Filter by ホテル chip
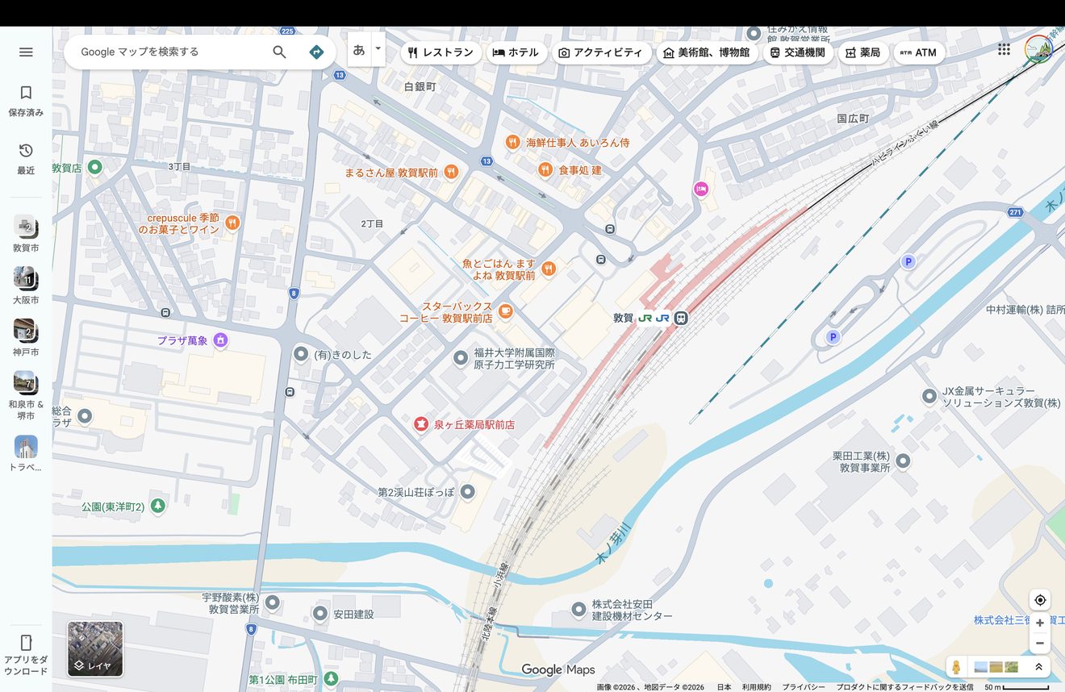Image resolution: width=1065 pixels, height=692 pixels. click(516, 52)
